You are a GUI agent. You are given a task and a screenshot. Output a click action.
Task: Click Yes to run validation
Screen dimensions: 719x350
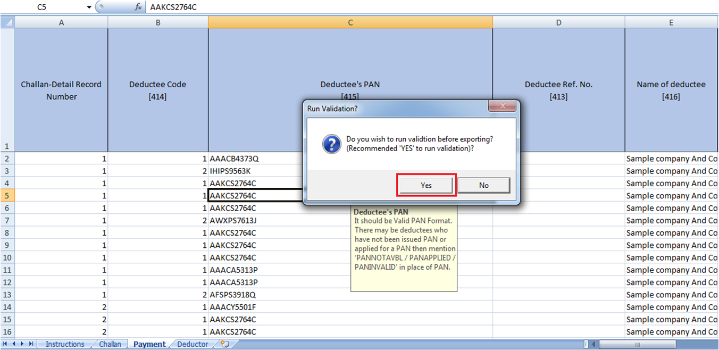point(425,185)
